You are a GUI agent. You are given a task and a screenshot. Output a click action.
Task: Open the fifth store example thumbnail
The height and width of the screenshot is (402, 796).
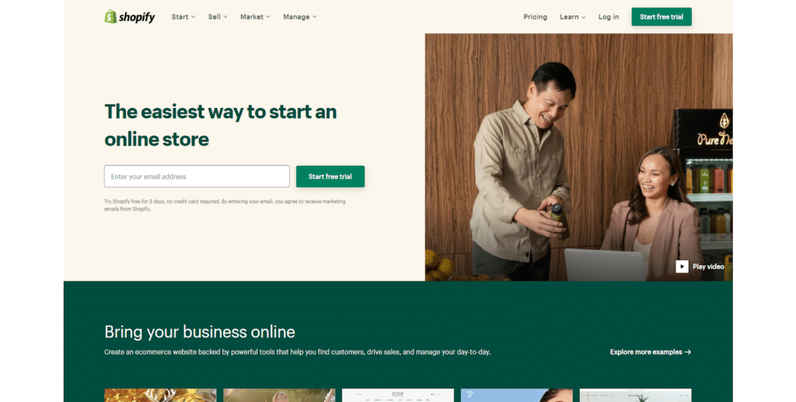[636, 396]
